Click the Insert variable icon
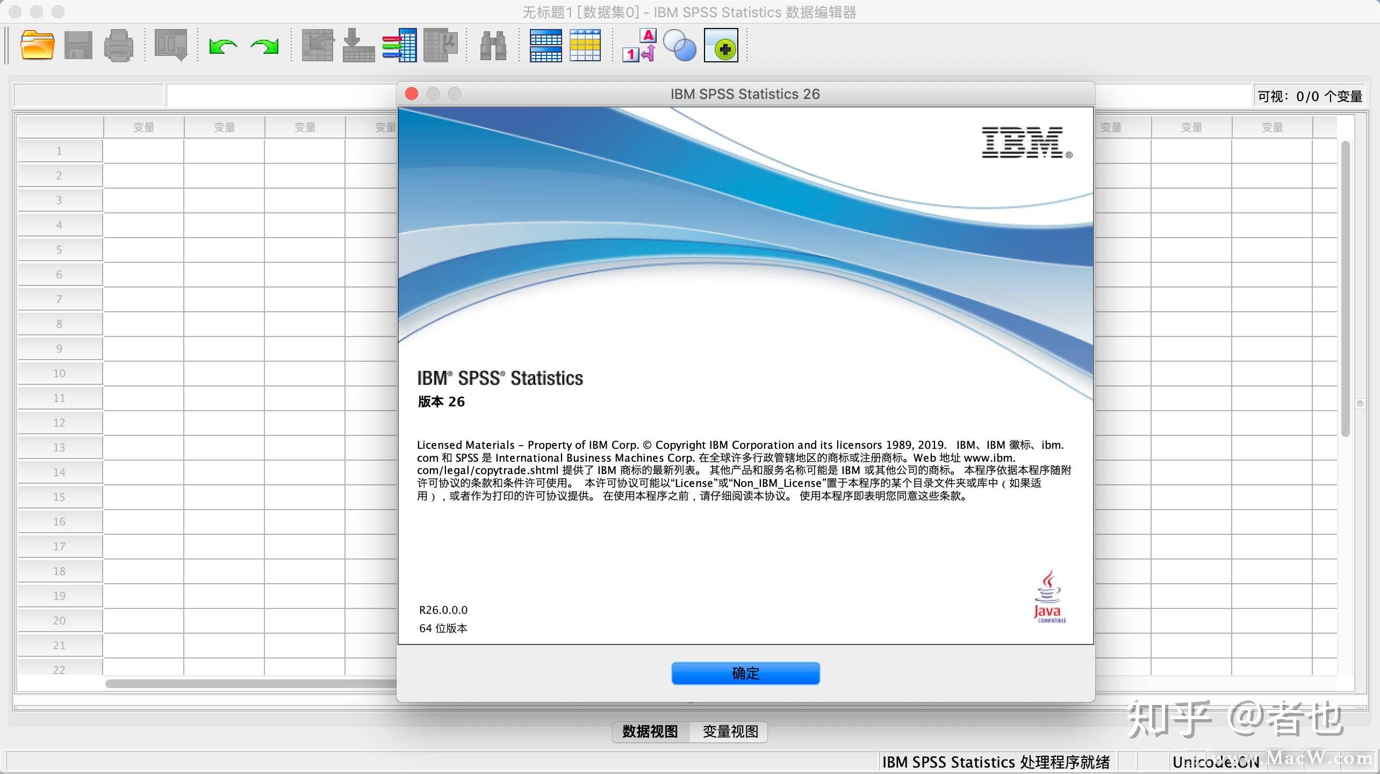The height and width of the screenshot is (774, 1380). (x=585, y=45)
